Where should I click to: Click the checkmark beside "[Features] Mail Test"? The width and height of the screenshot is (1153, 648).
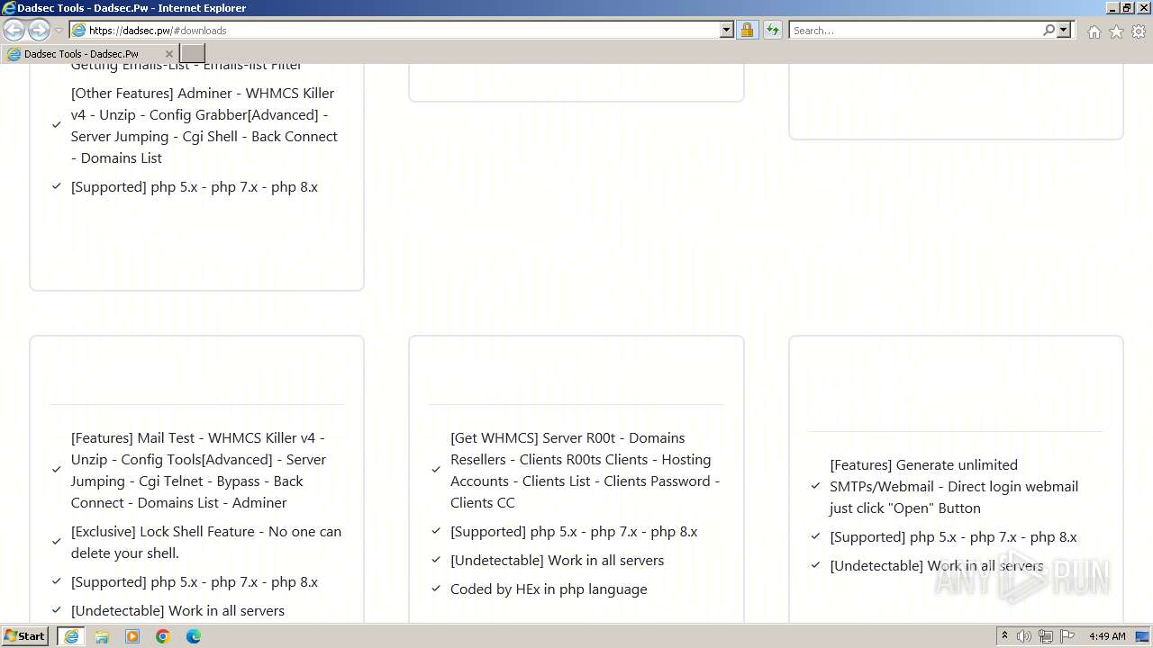(57, 470)
